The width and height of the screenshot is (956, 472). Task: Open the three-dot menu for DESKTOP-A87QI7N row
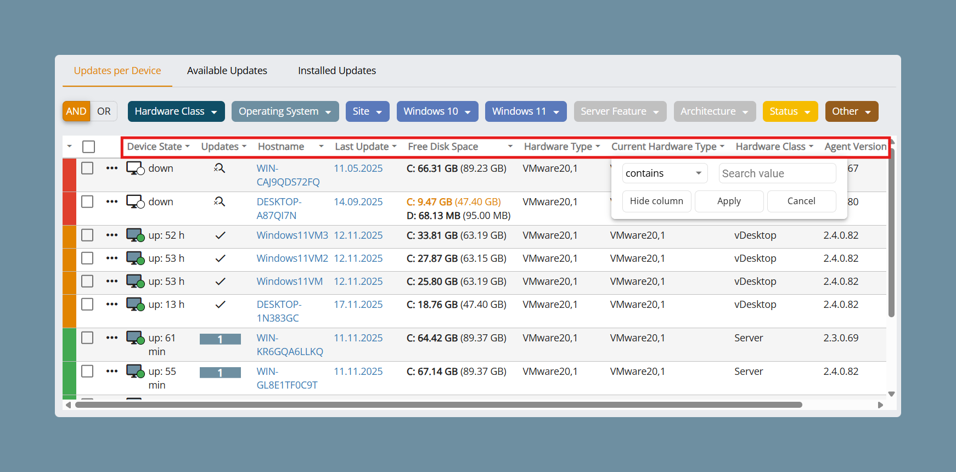click(x=112, y=202)
